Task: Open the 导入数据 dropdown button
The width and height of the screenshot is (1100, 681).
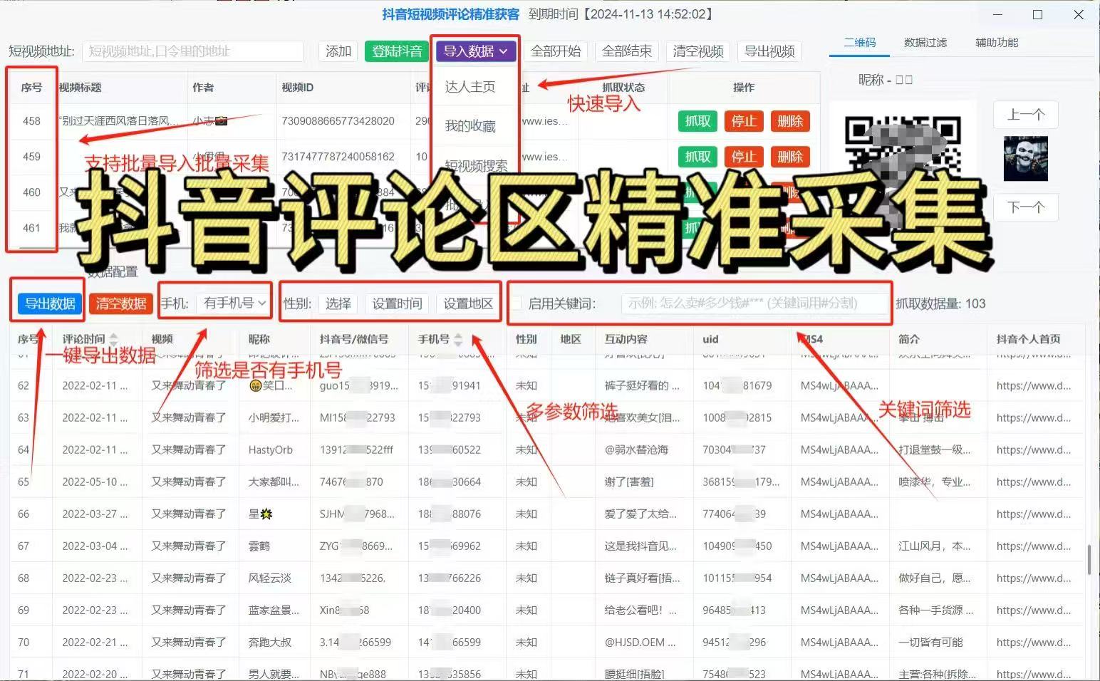Action: pyautogui.click(x=475, y=51)
